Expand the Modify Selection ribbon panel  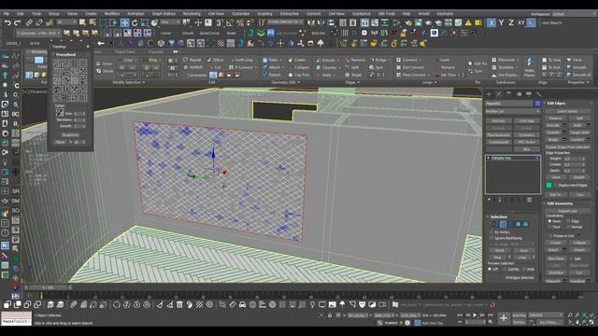pos(129,82)
